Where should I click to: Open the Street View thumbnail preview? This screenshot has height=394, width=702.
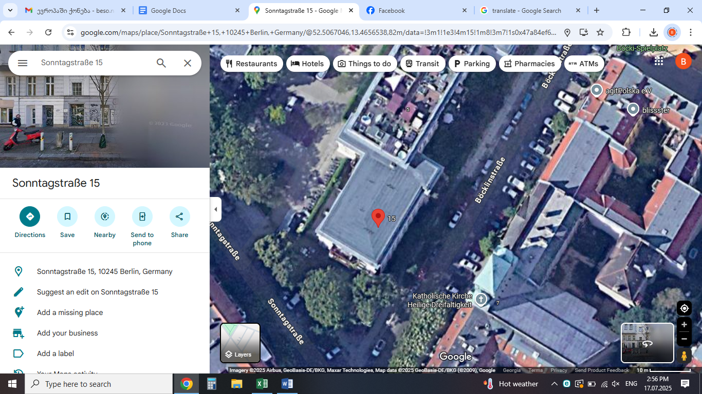(x=647, y=343)
